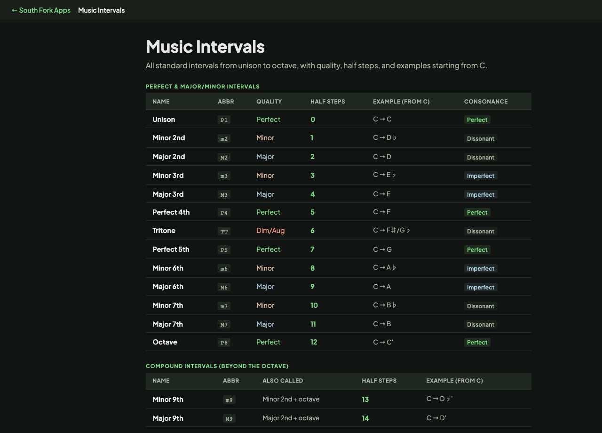Click the Minor 2nd + octave cell

291,399
